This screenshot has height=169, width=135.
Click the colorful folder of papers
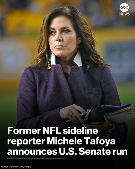(x=119, y=113)
